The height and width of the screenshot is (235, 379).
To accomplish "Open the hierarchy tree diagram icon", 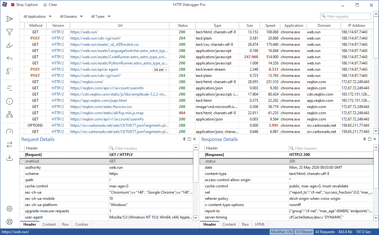I will point(10,114).
